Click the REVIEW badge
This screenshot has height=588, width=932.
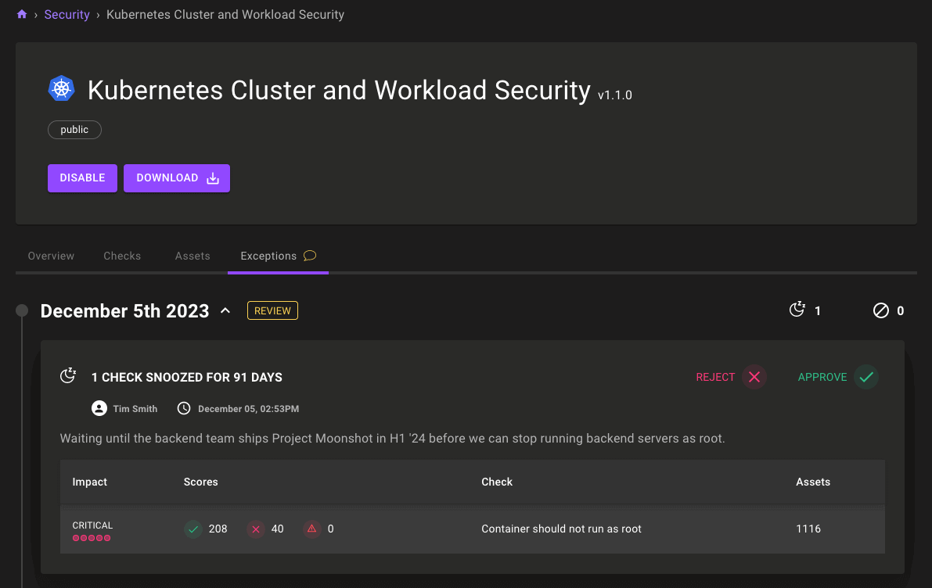pyautogui.click(x=272, y=310)
